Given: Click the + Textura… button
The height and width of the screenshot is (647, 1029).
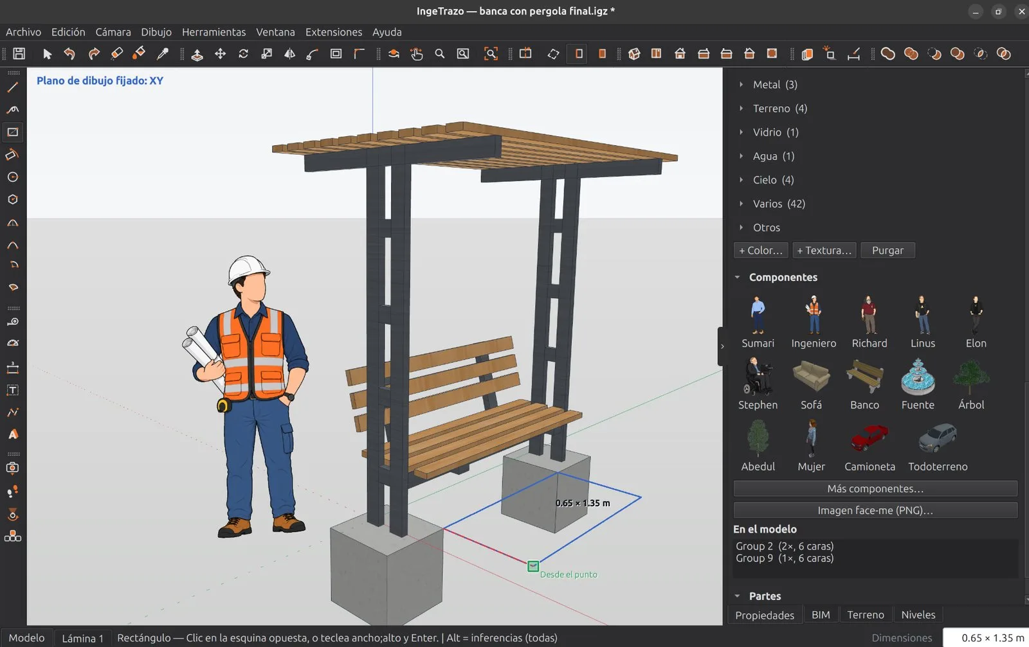Looking at the screenshot, I should click(824, 251).
